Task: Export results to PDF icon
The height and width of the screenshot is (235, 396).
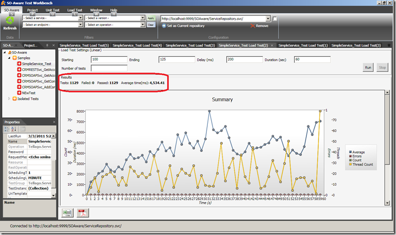Action: (x=83, y=213)
